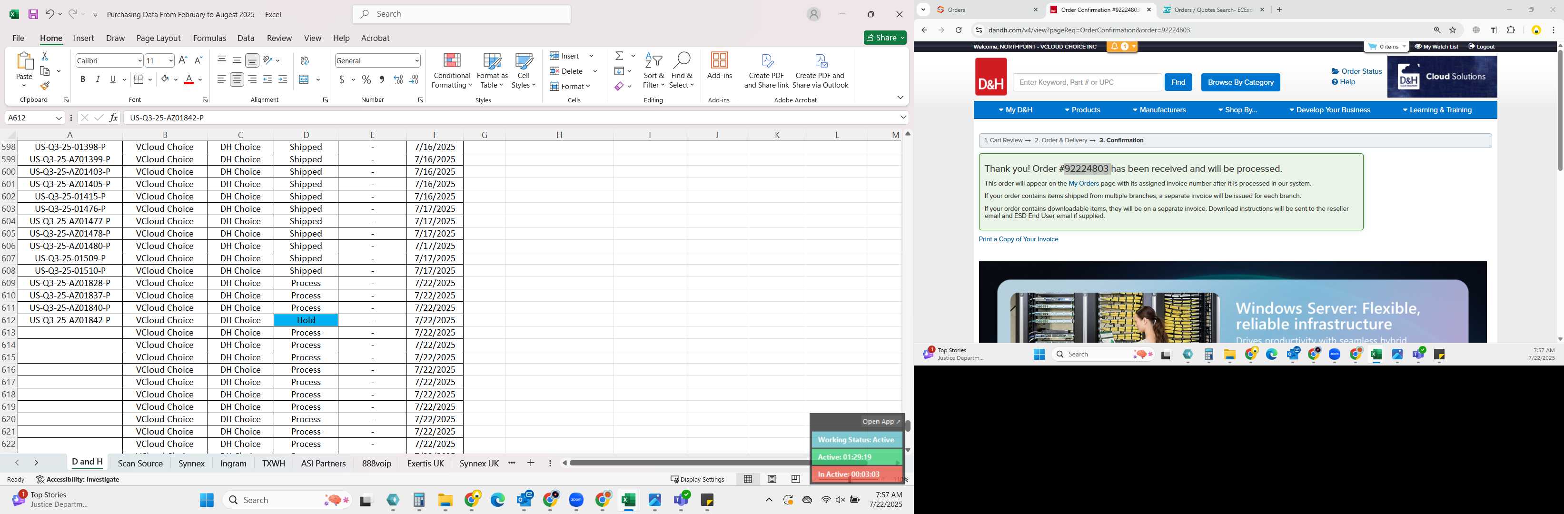Click Decrease Decimal icon

point(414,79)
